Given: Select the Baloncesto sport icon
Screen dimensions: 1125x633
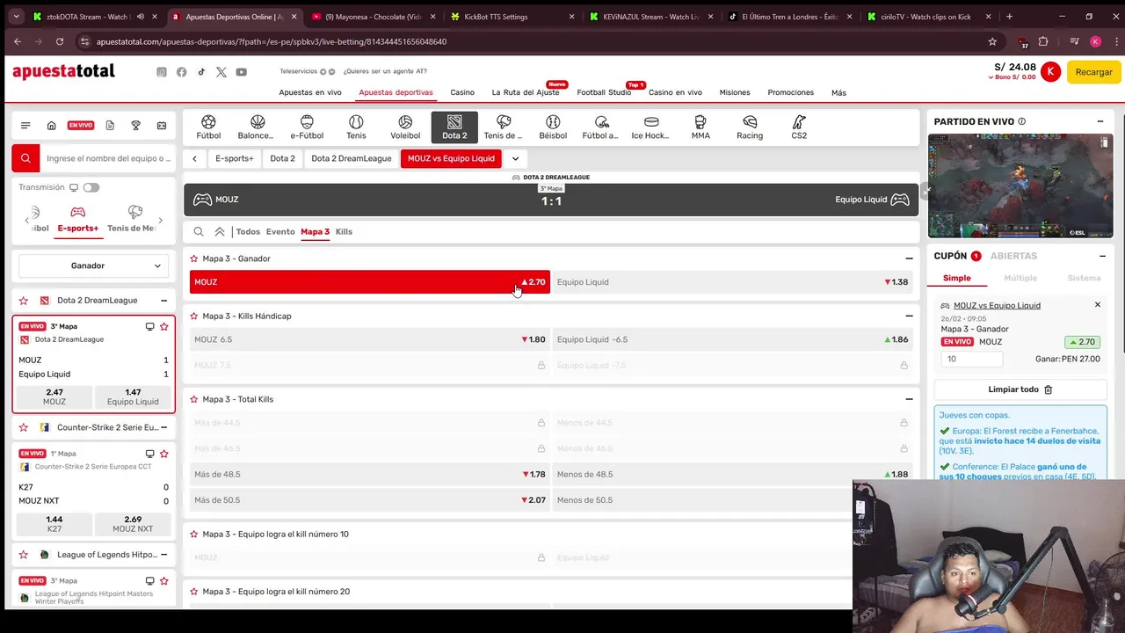Looking at the screenshot, I should point(256,127).
